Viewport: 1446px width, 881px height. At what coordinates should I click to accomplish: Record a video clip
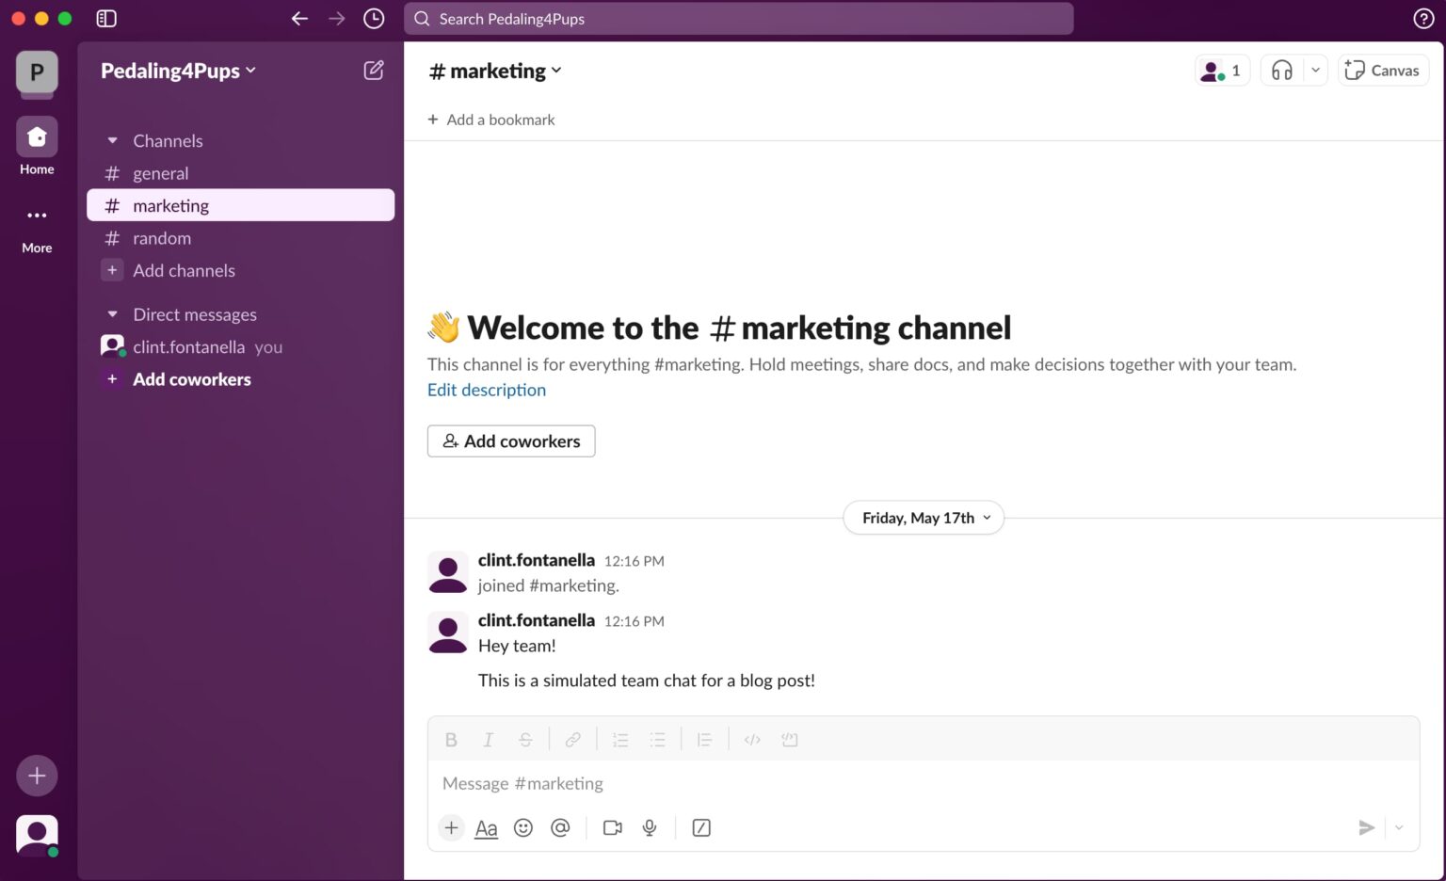click(x=613, y=828)
